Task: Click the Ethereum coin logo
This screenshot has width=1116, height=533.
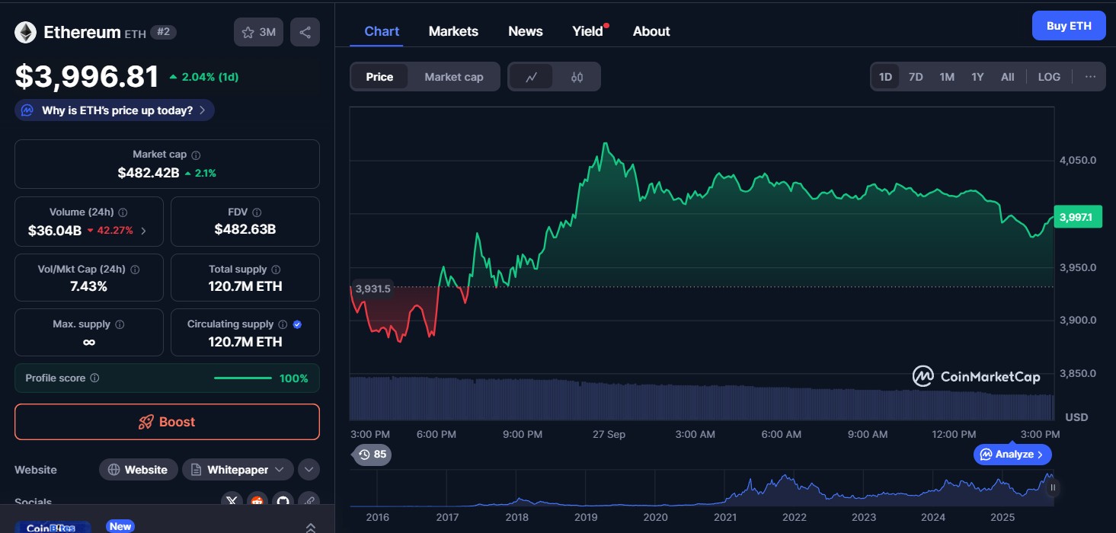Action: [x=26, y=32]
